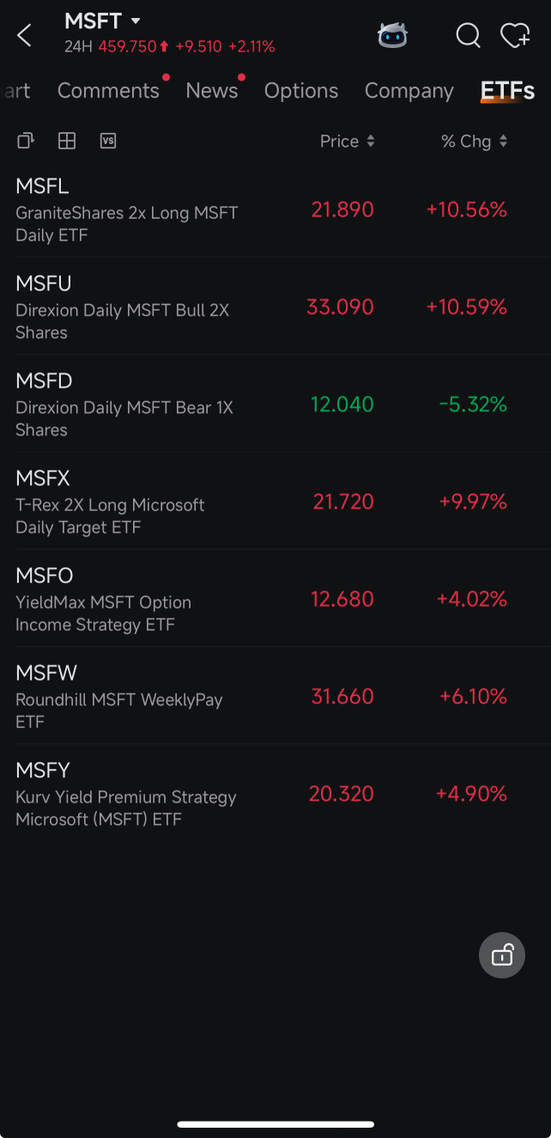The image size is (551, 1138).
Task: Tap the search magnifier icon
Action: [468, 35]
